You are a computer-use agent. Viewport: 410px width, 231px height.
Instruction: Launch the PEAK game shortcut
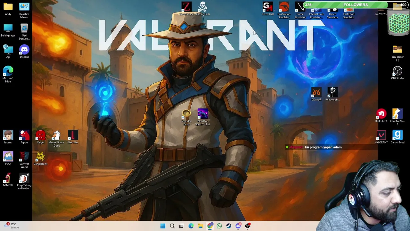(8, 158)
